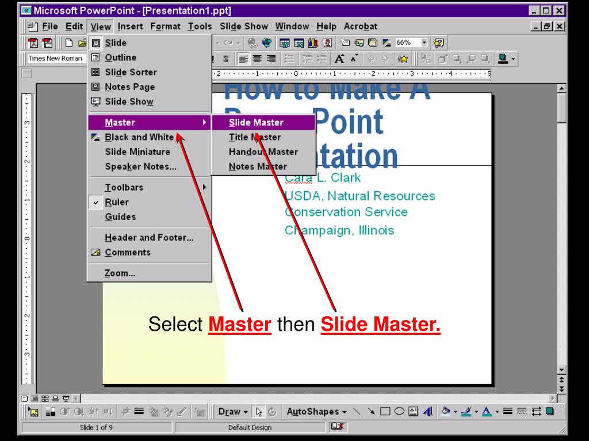Toggle the Select Objects pointer tool

[258, 412]
